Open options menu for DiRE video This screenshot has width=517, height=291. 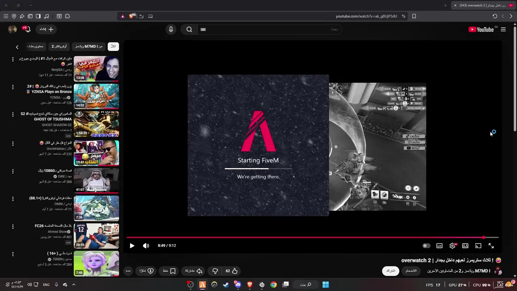(x=13, y=171)
